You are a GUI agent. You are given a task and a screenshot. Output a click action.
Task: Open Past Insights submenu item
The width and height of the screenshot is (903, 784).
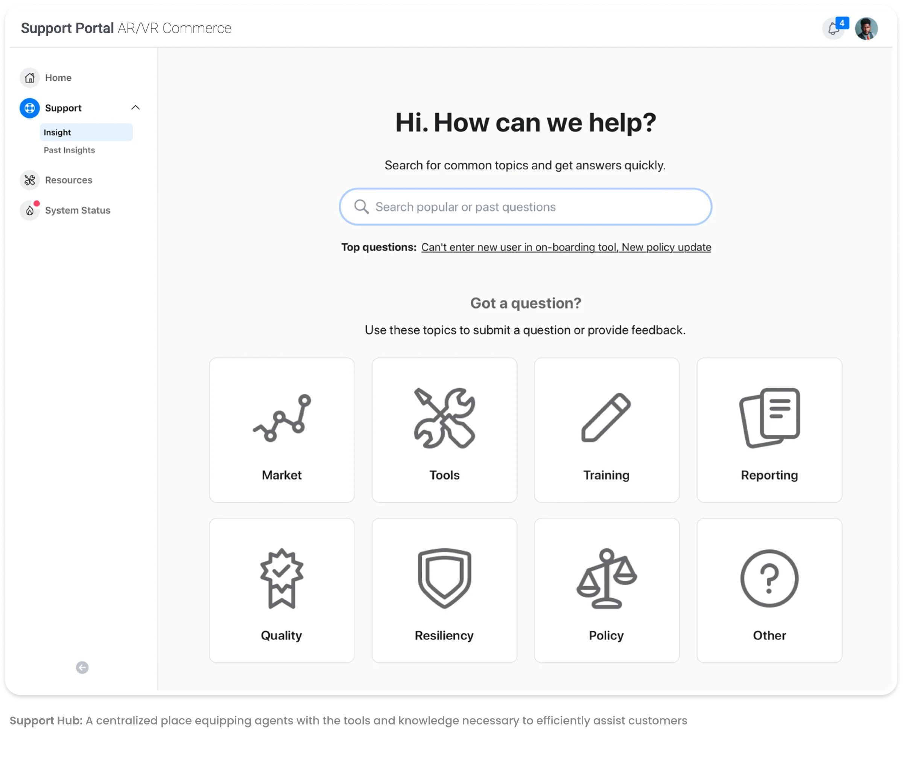[69, 150]
